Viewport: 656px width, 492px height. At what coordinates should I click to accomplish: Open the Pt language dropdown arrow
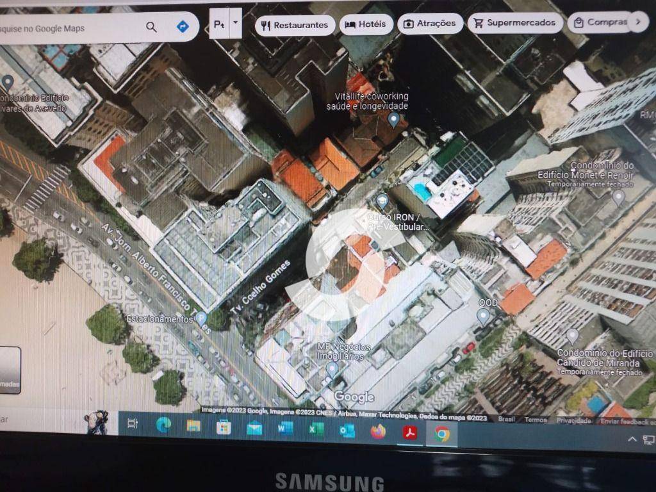(235, 23)
